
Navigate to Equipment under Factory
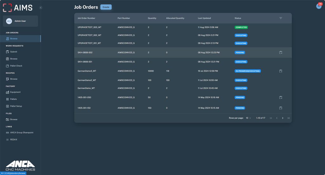[15, 92]
